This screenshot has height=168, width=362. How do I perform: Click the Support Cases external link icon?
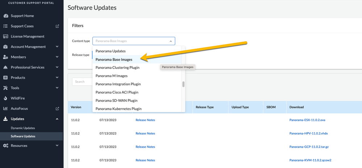tap(57, 26)
